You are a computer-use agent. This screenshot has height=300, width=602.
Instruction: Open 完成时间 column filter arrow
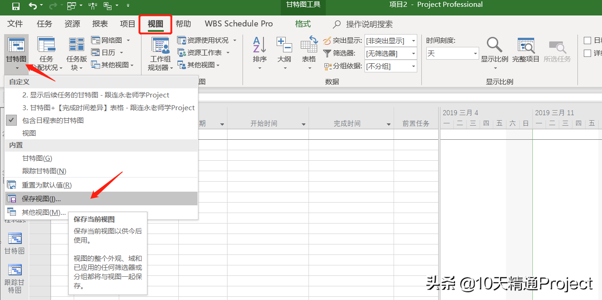click(x=389, y=124)
